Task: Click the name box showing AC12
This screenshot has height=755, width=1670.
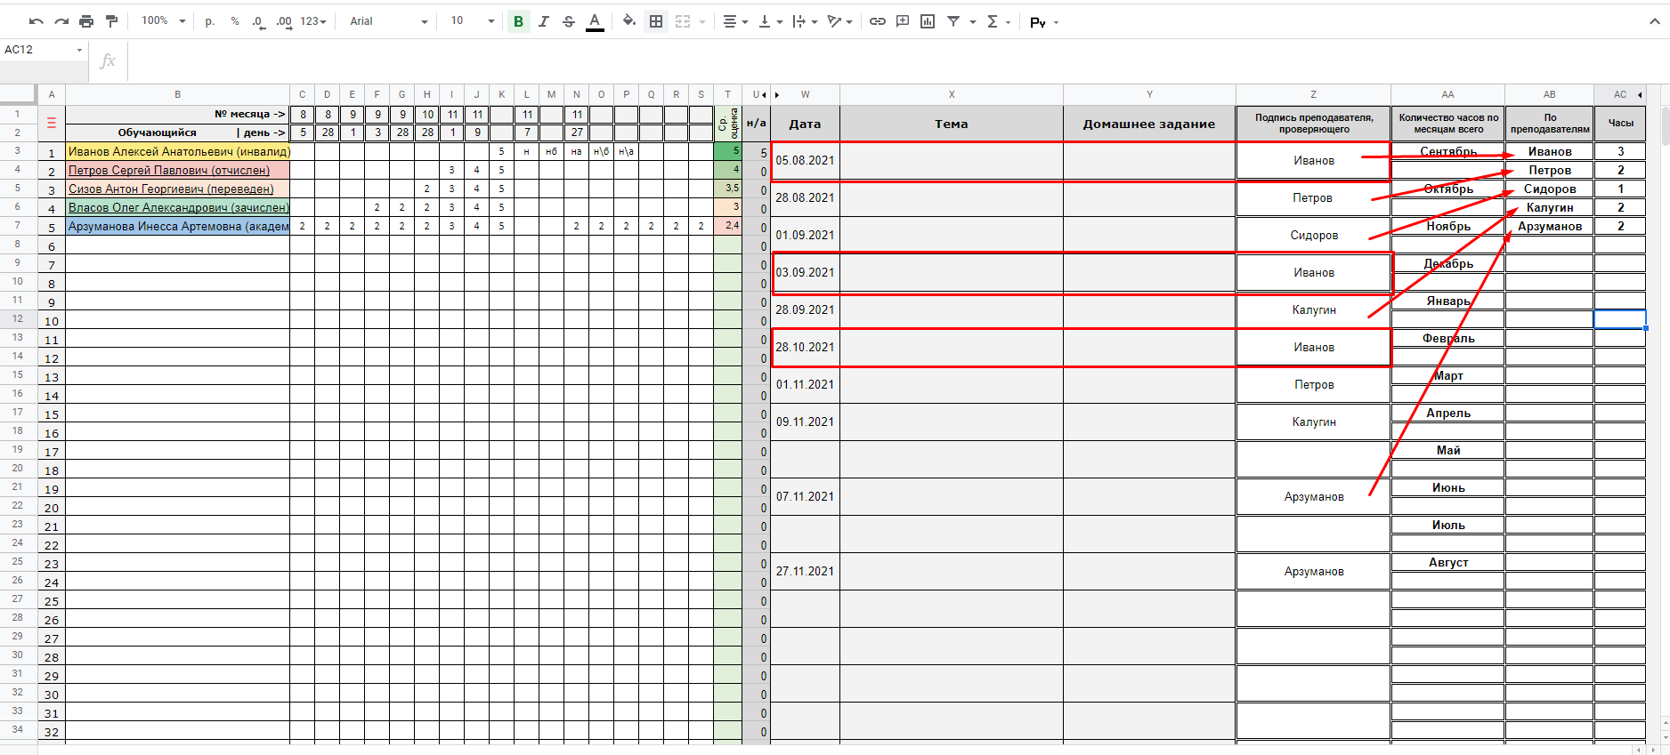Action: coord(43,50)
